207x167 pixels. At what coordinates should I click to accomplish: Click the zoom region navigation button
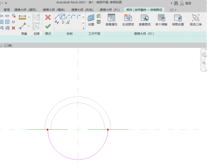[x=204, y=63]
